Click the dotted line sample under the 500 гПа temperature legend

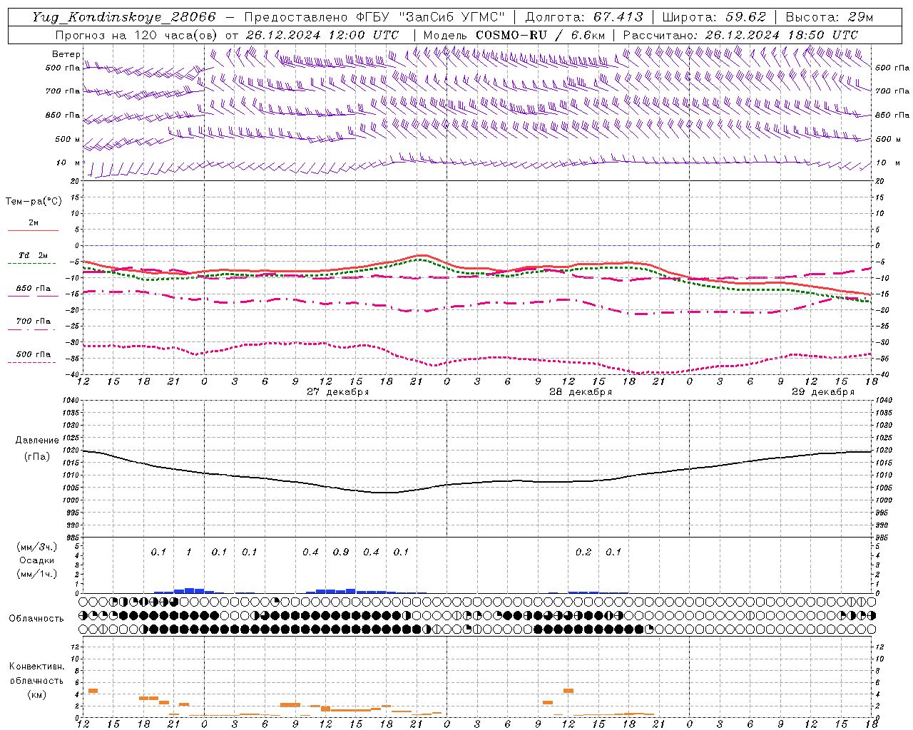(x=31, y=363)
